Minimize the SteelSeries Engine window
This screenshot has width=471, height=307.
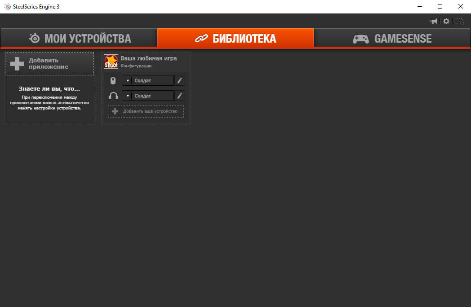420,6
